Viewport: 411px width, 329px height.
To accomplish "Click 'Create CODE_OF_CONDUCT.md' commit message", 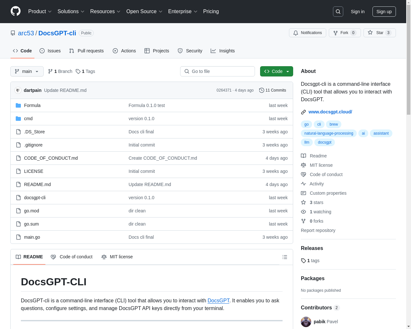I will (163, 158).
